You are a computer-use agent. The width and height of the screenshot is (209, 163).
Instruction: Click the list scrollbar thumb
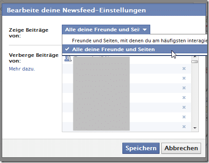[x=195, y=62]
